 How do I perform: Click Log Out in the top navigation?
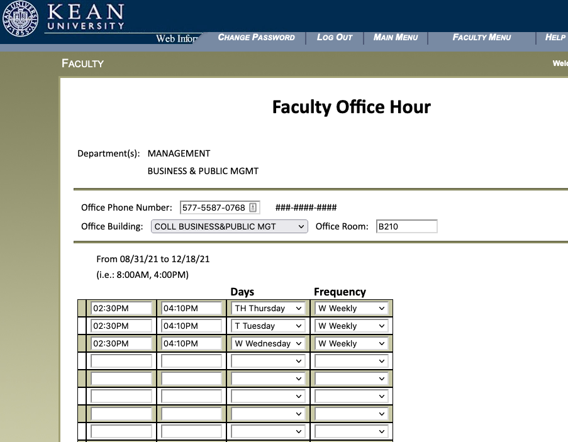pyautogui.click(x=335, y=37)
